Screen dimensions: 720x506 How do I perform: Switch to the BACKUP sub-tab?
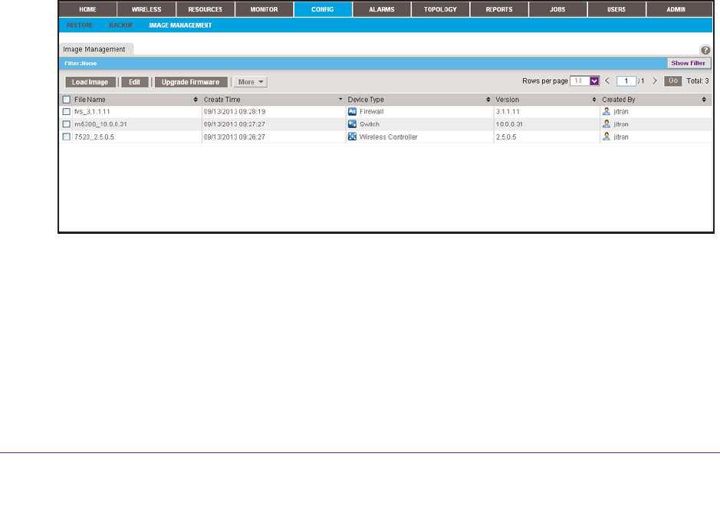121,25
